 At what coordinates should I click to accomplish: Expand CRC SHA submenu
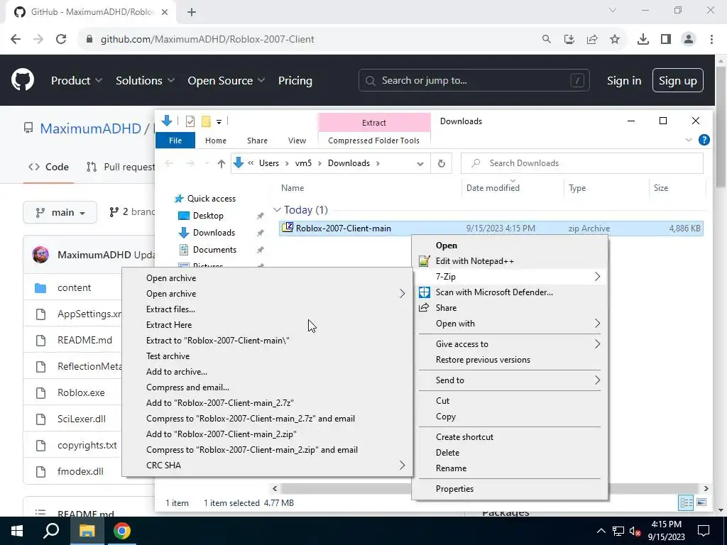(268, 466)
